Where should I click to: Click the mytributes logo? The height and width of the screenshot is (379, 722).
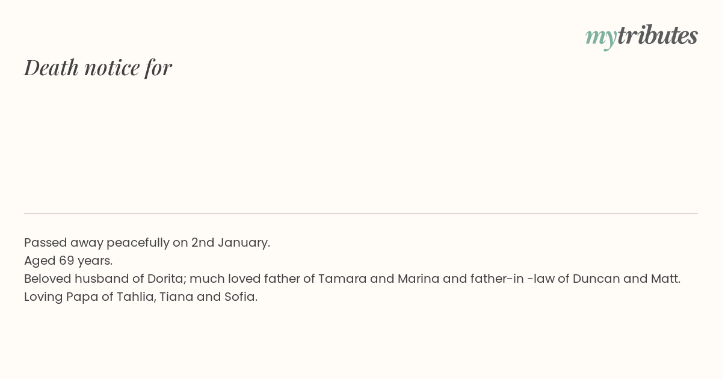click(641, 36)
